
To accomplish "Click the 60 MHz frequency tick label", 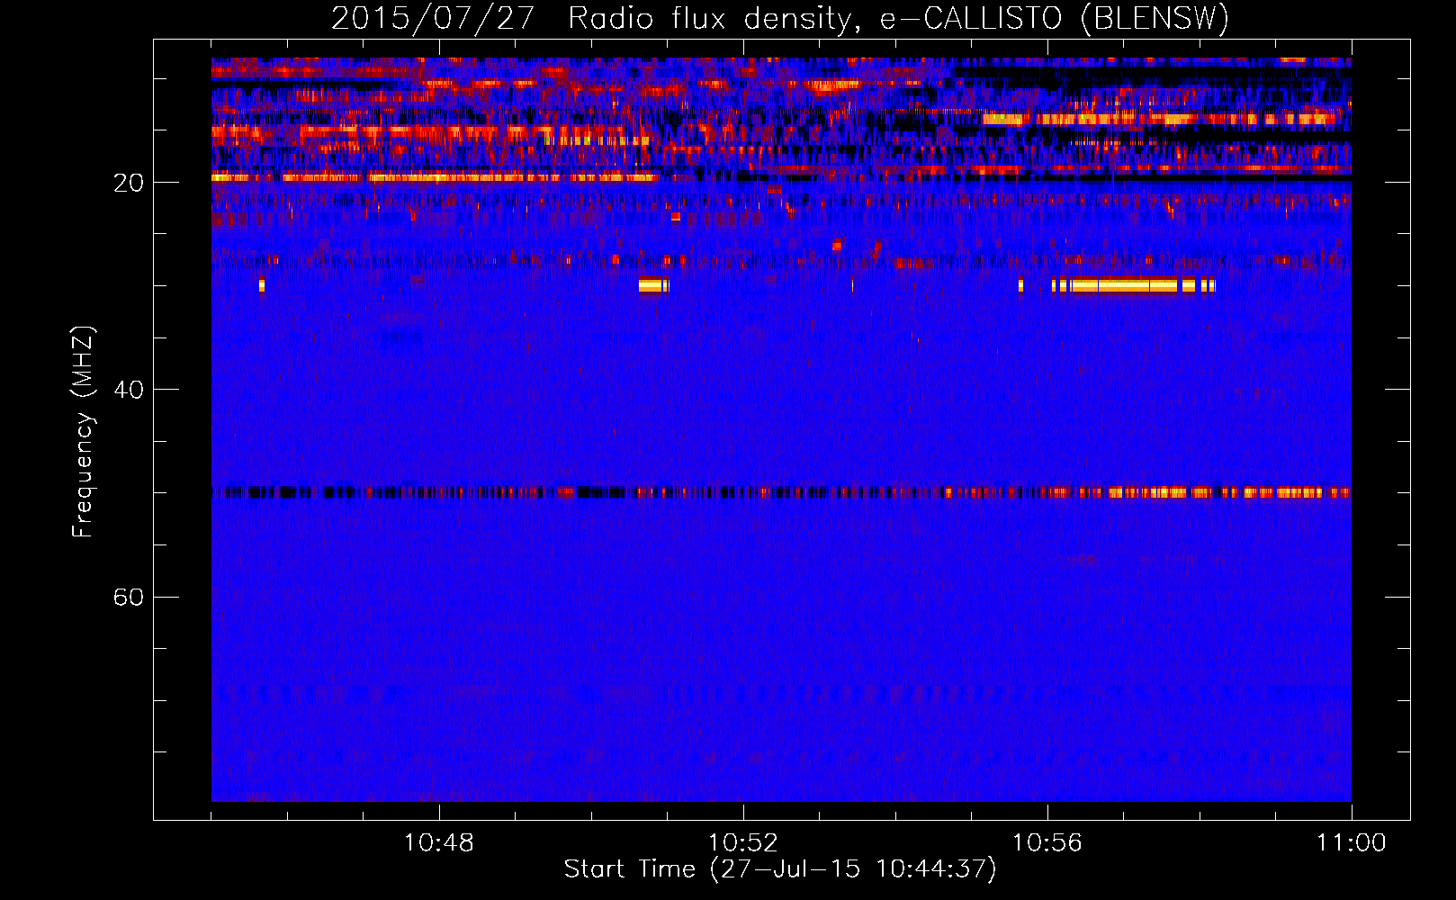I will pyautogui.click(x=128, y=597).
